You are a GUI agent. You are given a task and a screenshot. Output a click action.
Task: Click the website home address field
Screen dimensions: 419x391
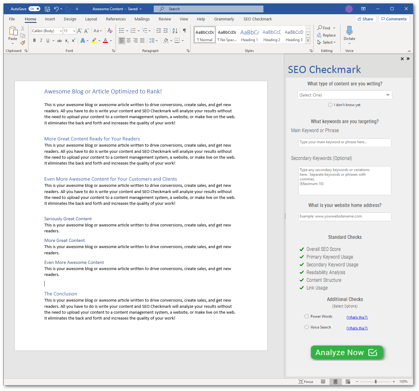point(345,217)
